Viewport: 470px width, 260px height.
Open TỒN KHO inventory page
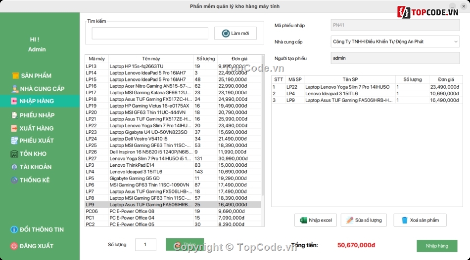33,154
